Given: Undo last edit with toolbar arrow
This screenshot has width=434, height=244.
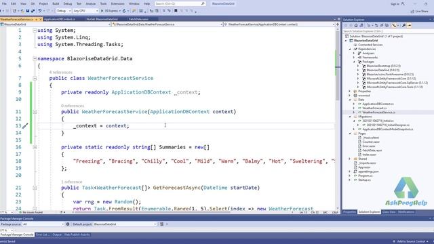Looking at the screenshot, I should (40, 11).
